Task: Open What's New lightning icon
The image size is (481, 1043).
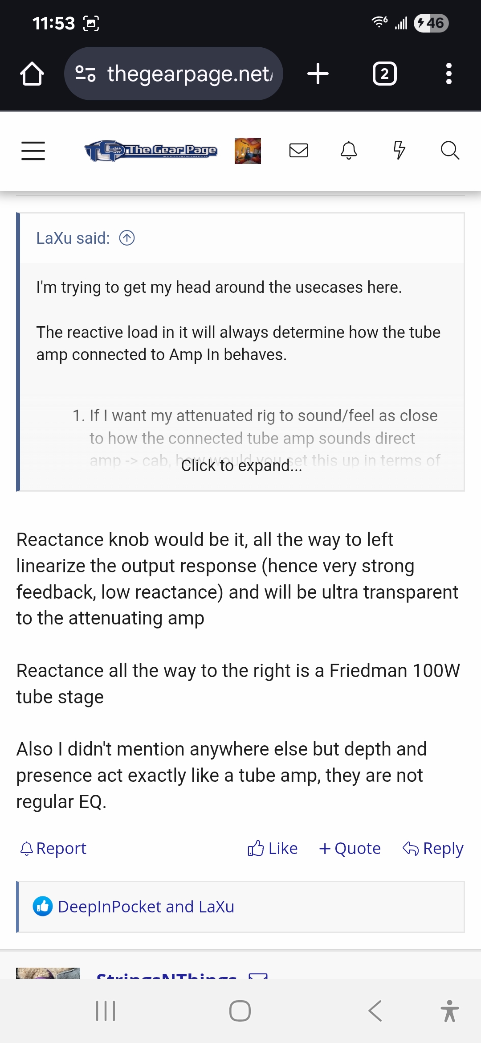Action: tap(399, 151)
